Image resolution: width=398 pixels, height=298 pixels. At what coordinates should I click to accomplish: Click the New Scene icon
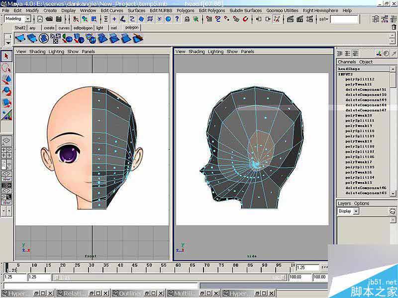[40, 19]
